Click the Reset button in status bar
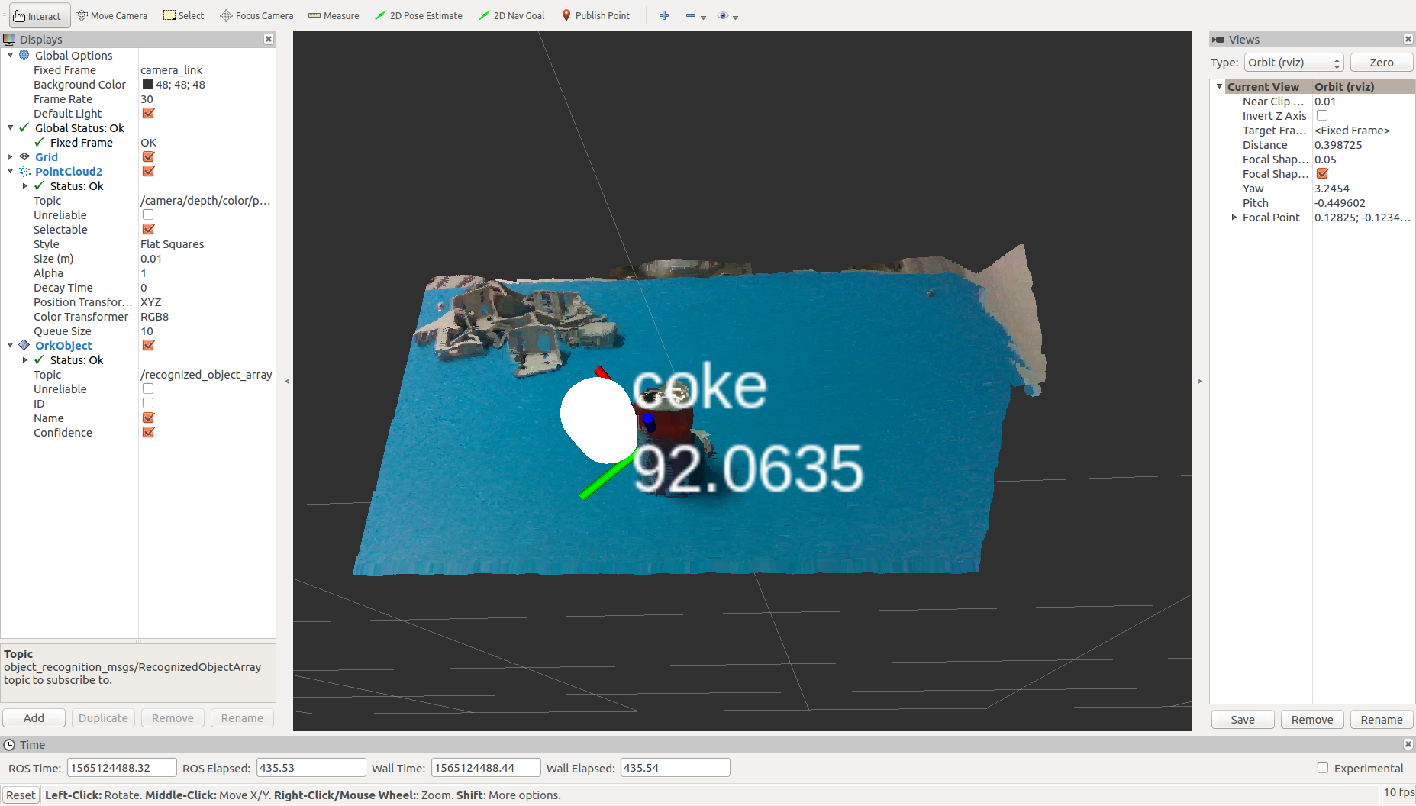This screenshot has height=806, width=1416. (21, 795)
